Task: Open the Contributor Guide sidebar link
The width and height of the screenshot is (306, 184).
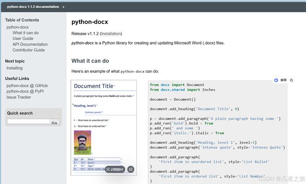Action: tap(29, 50)
